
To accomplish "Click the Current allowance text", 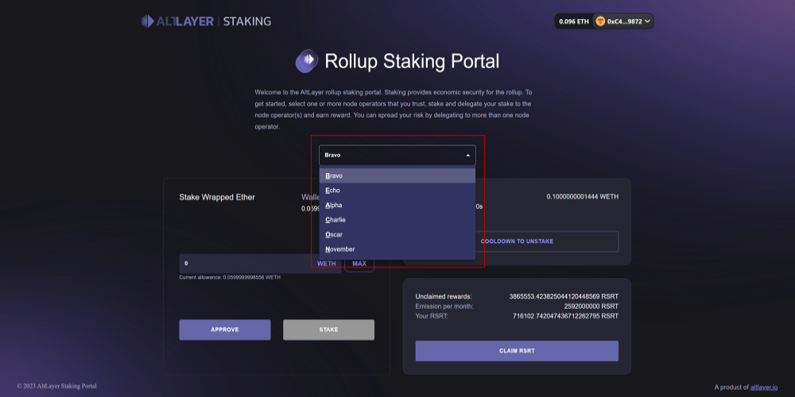I will click(230, 277).
